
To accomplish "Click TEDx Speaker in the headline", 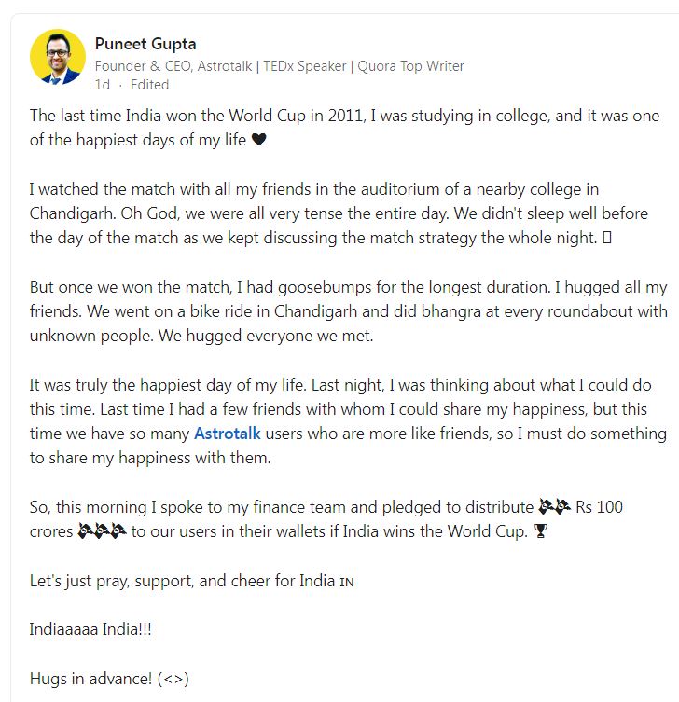I will point(305,66).
